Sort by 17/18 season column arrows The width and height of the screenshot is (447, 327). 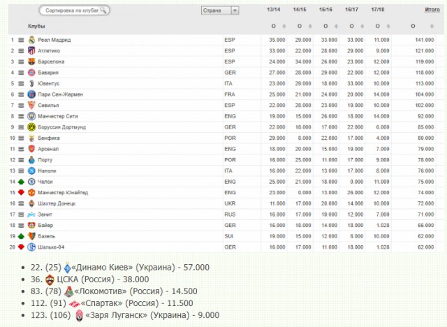[x=388, y=27]
